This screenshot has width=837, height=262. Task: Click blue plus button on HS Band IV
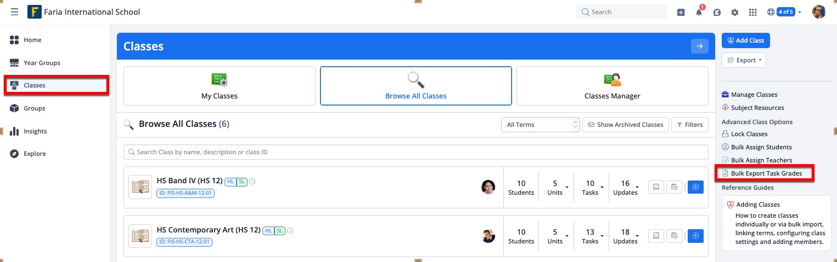(x=695, y=187)
